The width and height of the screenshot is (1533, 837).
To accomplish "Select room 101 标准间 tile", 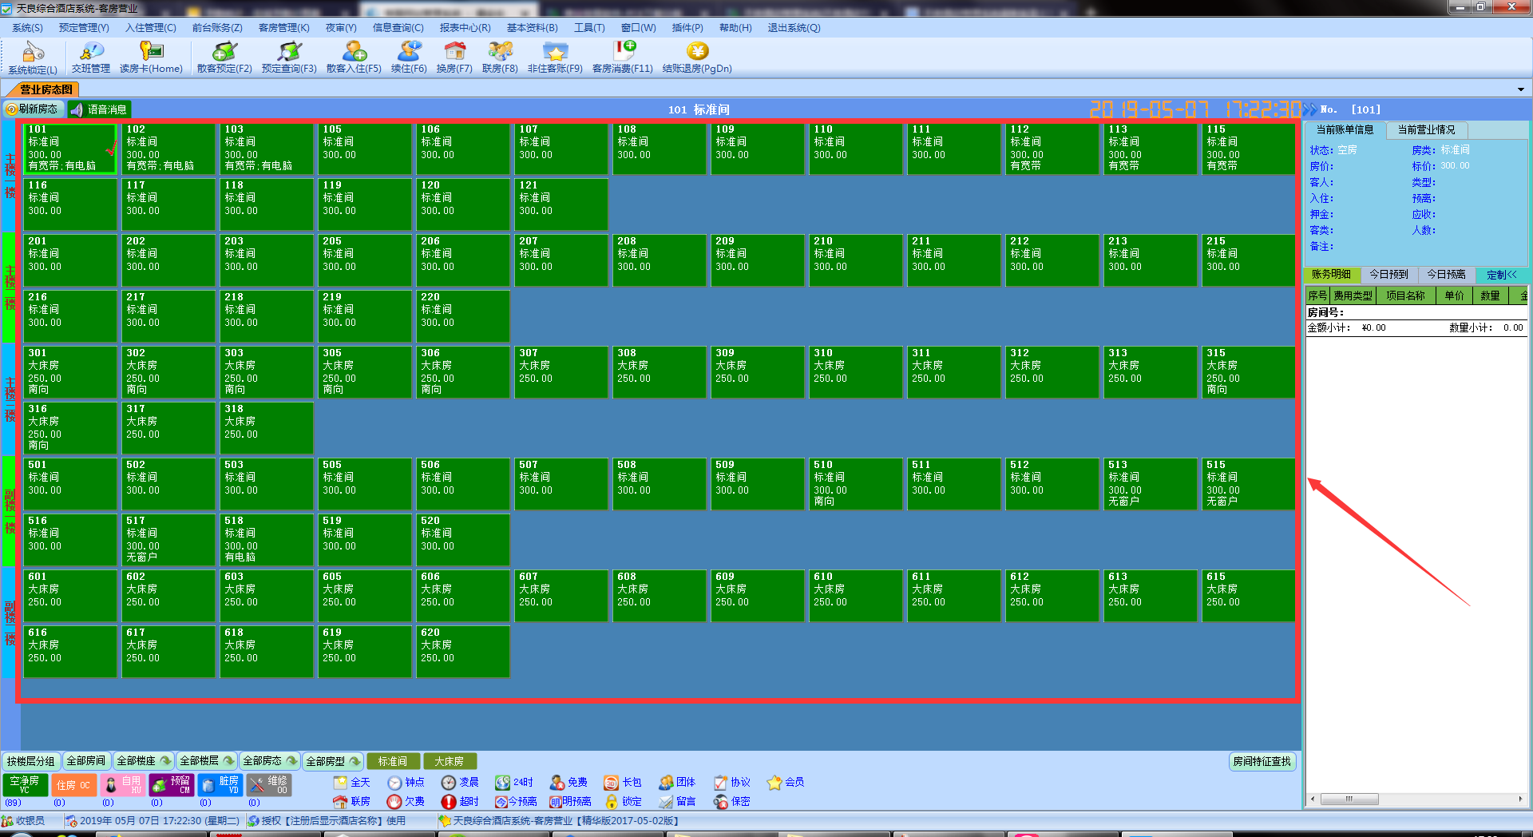I will [70, 149].
